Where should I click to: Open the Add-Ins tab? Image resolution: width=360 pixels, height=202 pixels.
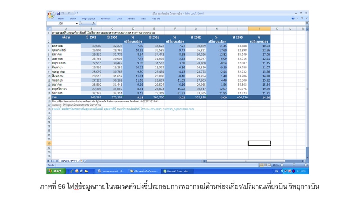pyautogui.click(x=156, y=19)
